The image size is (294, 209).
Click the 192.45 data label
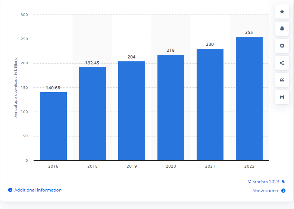92,63
